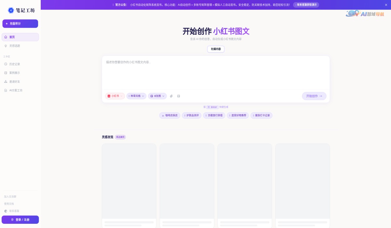Click the 案例展示 icon in the workspace section
This screenshot has width=391, height=228.
pos(6,73)
